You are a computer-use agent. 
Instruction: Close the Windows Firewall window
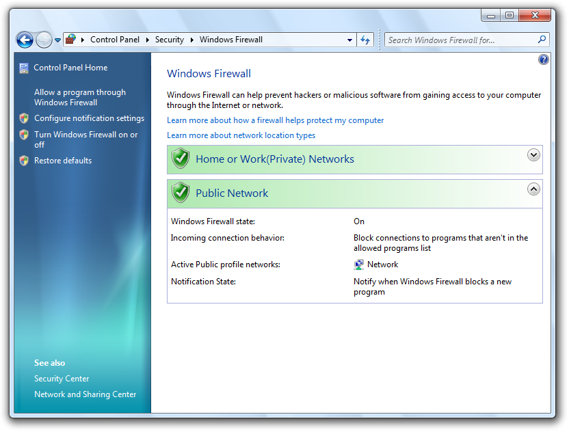coord(535,15)
